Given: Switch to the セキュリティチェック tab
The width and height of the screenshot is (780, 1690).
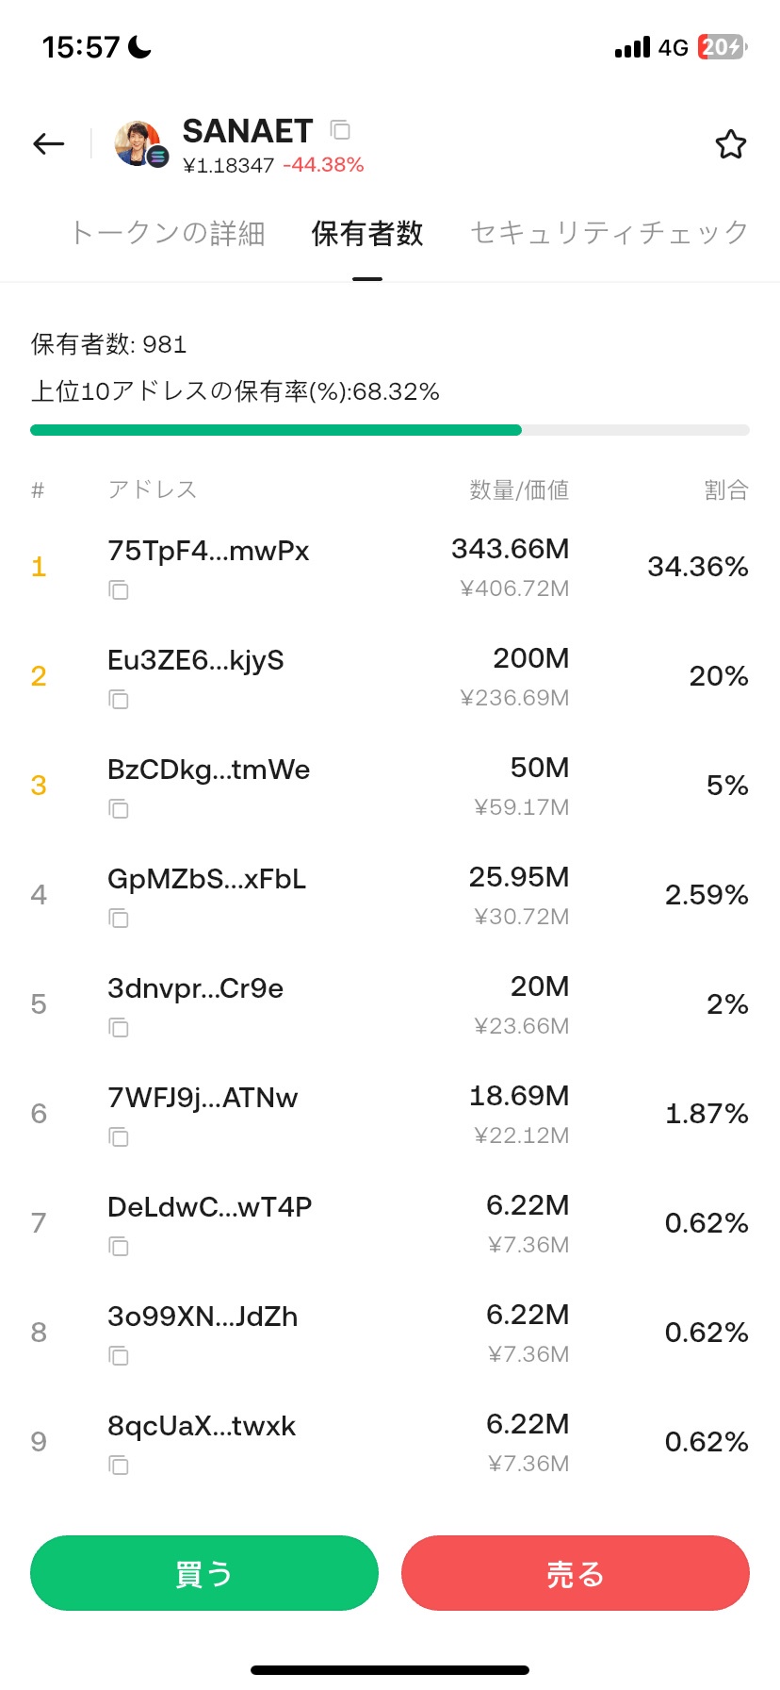Looking at the screenshot, I should pos(609,233).
